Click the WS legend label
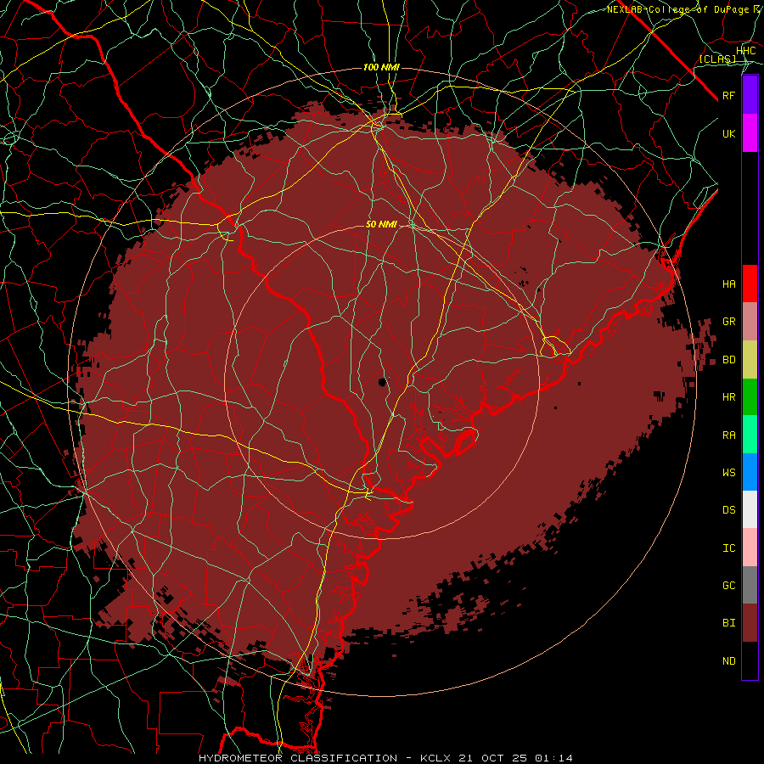The image size is (764, 764). tap(728, 472)
